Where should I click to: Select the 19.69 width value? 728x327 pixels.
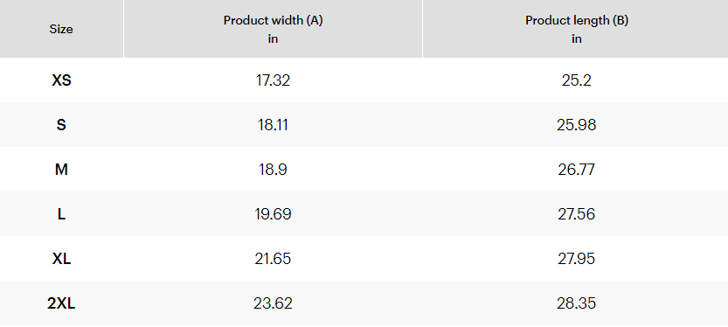coord(273,214)
